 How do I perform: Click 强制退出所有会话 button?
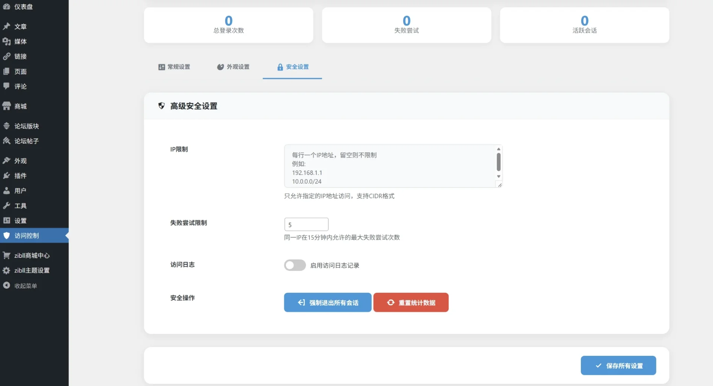[x=328, y=302]
